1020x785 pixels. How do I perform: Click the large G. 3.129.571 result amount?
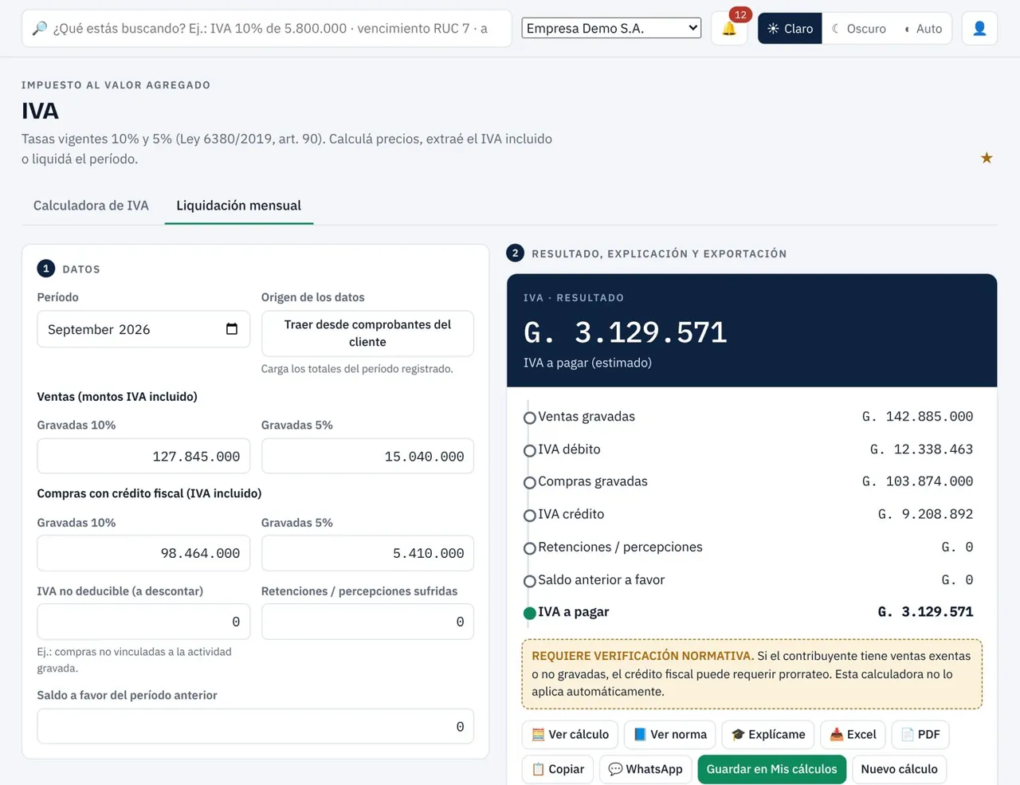click(x=626, y=332)
